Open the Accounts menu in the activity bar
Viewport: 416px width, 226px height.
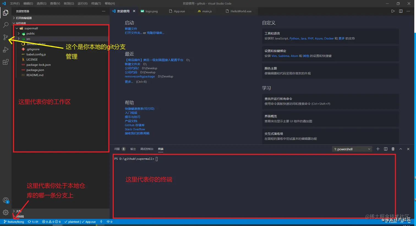(x=6, y=200)
